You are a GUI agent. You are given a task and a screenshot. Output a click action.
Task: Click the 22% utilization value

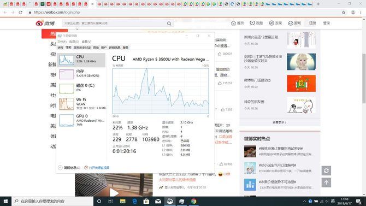click(x=117, y=127)
